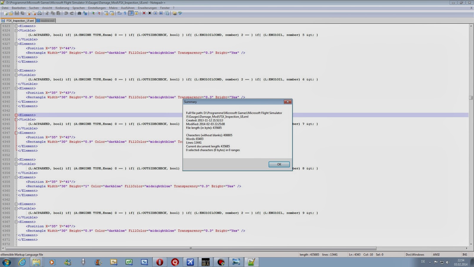Screen dimensions: 474x267
Task: Start macro recording with red dot icon
Action: 144,13
